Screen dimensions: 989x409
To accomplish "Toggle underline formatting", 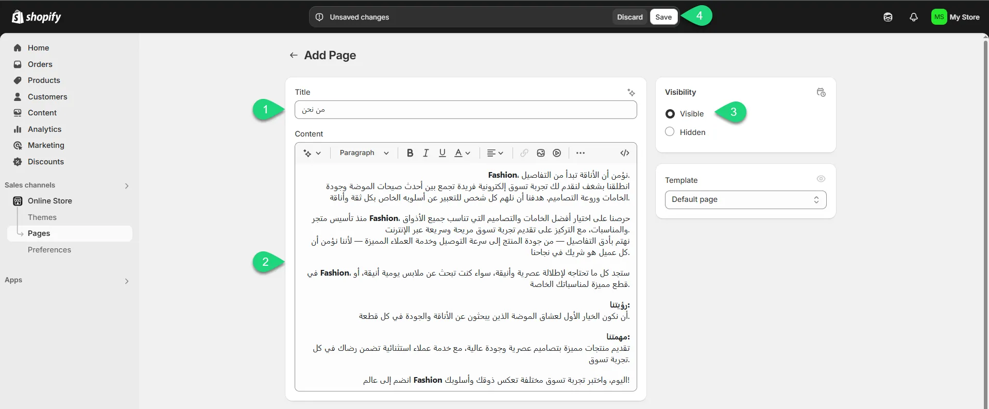I will point(442,153).
